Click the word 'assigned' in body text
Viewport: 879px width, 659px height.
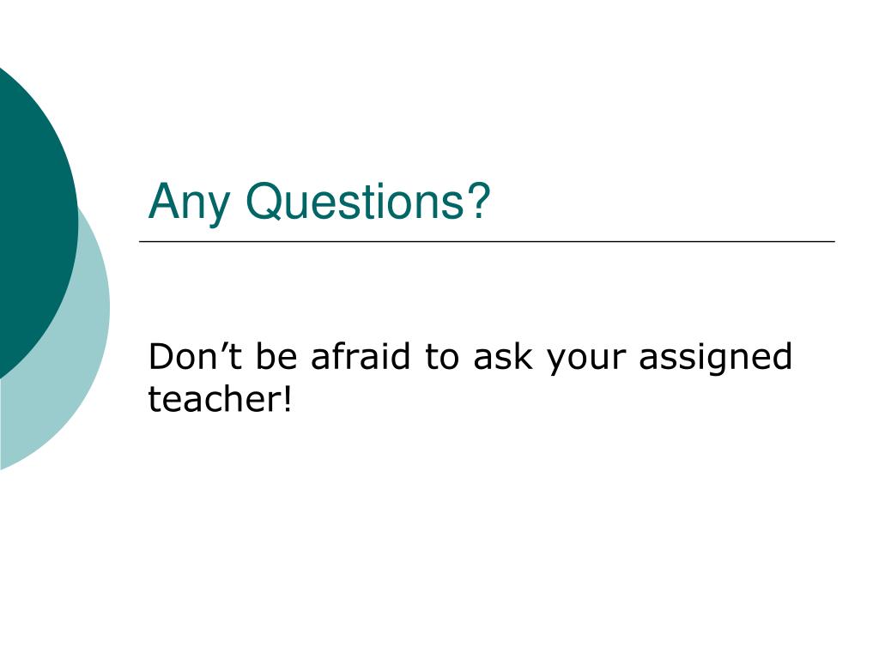(716, 359)
